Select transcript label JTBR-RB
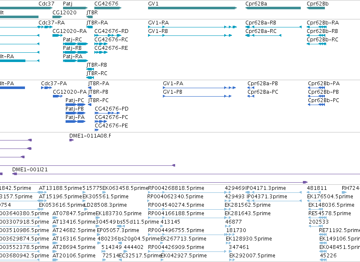 96,65
